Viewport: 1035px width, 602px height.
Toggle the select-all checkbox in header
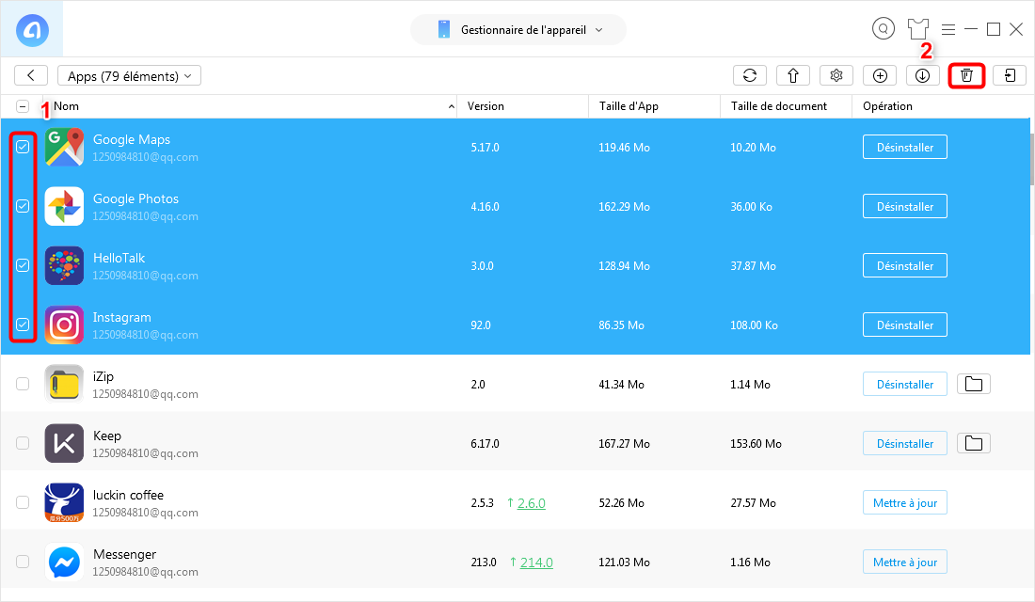[x=23, y=106]
